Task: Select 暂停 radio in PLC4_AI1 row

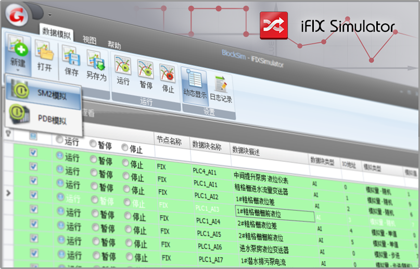Action: (x=93, y=160)
